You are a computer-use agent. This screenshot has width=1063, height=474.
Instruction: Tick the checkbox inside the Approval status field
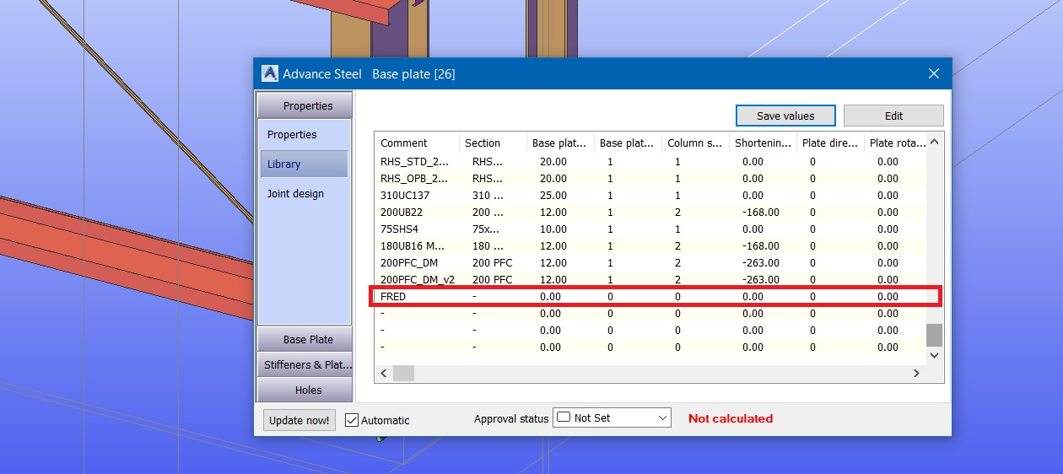pyautogui.click(x=564, y=417)
